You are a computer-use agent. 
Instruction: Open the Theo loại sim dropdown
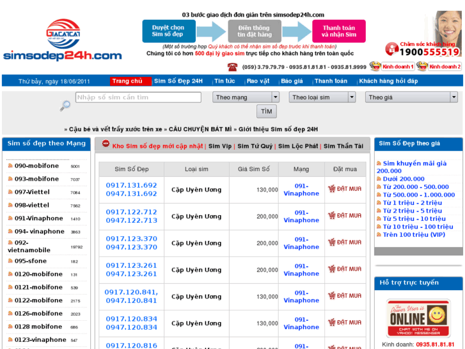click(322, 97)
